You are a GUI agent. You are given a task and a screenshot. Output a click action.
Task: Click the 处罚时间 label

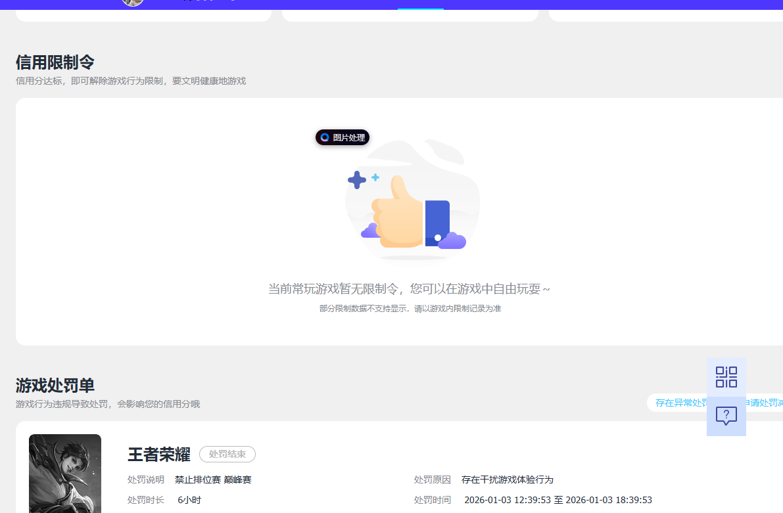(x=433, y=500)
